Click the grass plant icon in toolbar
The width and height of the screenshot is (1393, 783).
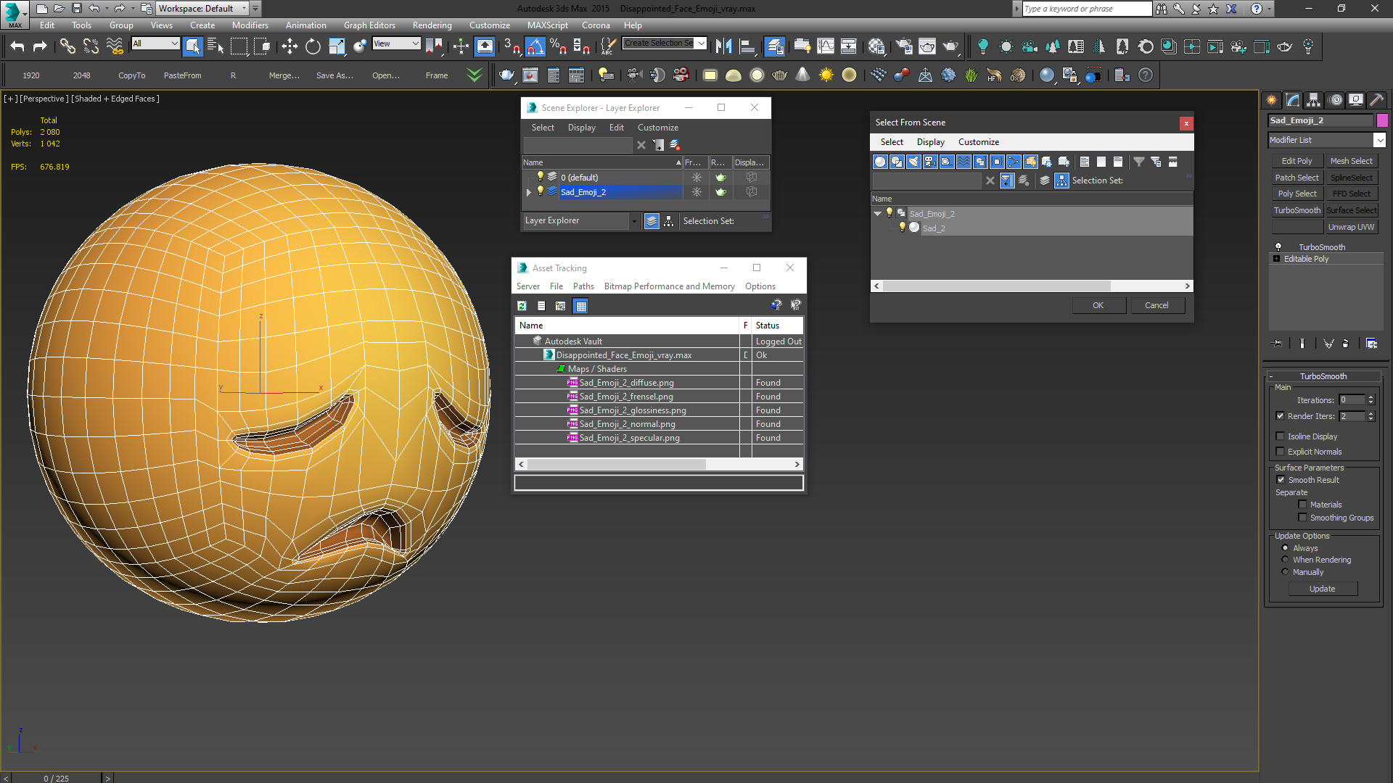click(971, 75)
